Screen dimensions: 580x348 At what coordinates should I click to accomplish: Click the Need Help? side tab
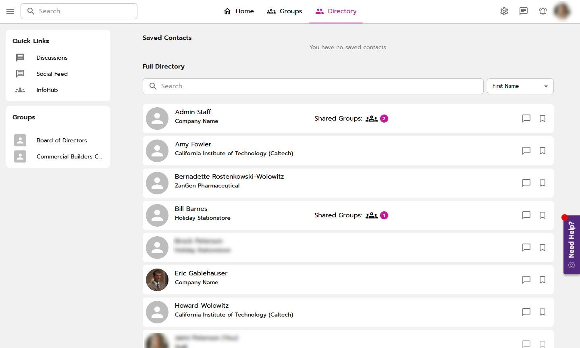tap(572, 245)
